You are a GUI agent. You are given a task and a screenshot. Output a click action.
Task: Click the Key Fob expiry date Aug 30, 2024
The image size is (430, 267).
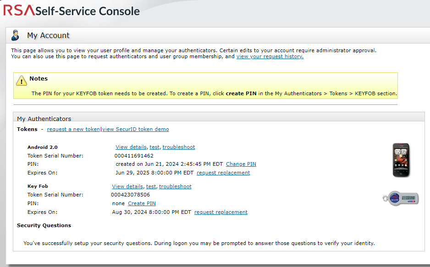tap(152, 212)
